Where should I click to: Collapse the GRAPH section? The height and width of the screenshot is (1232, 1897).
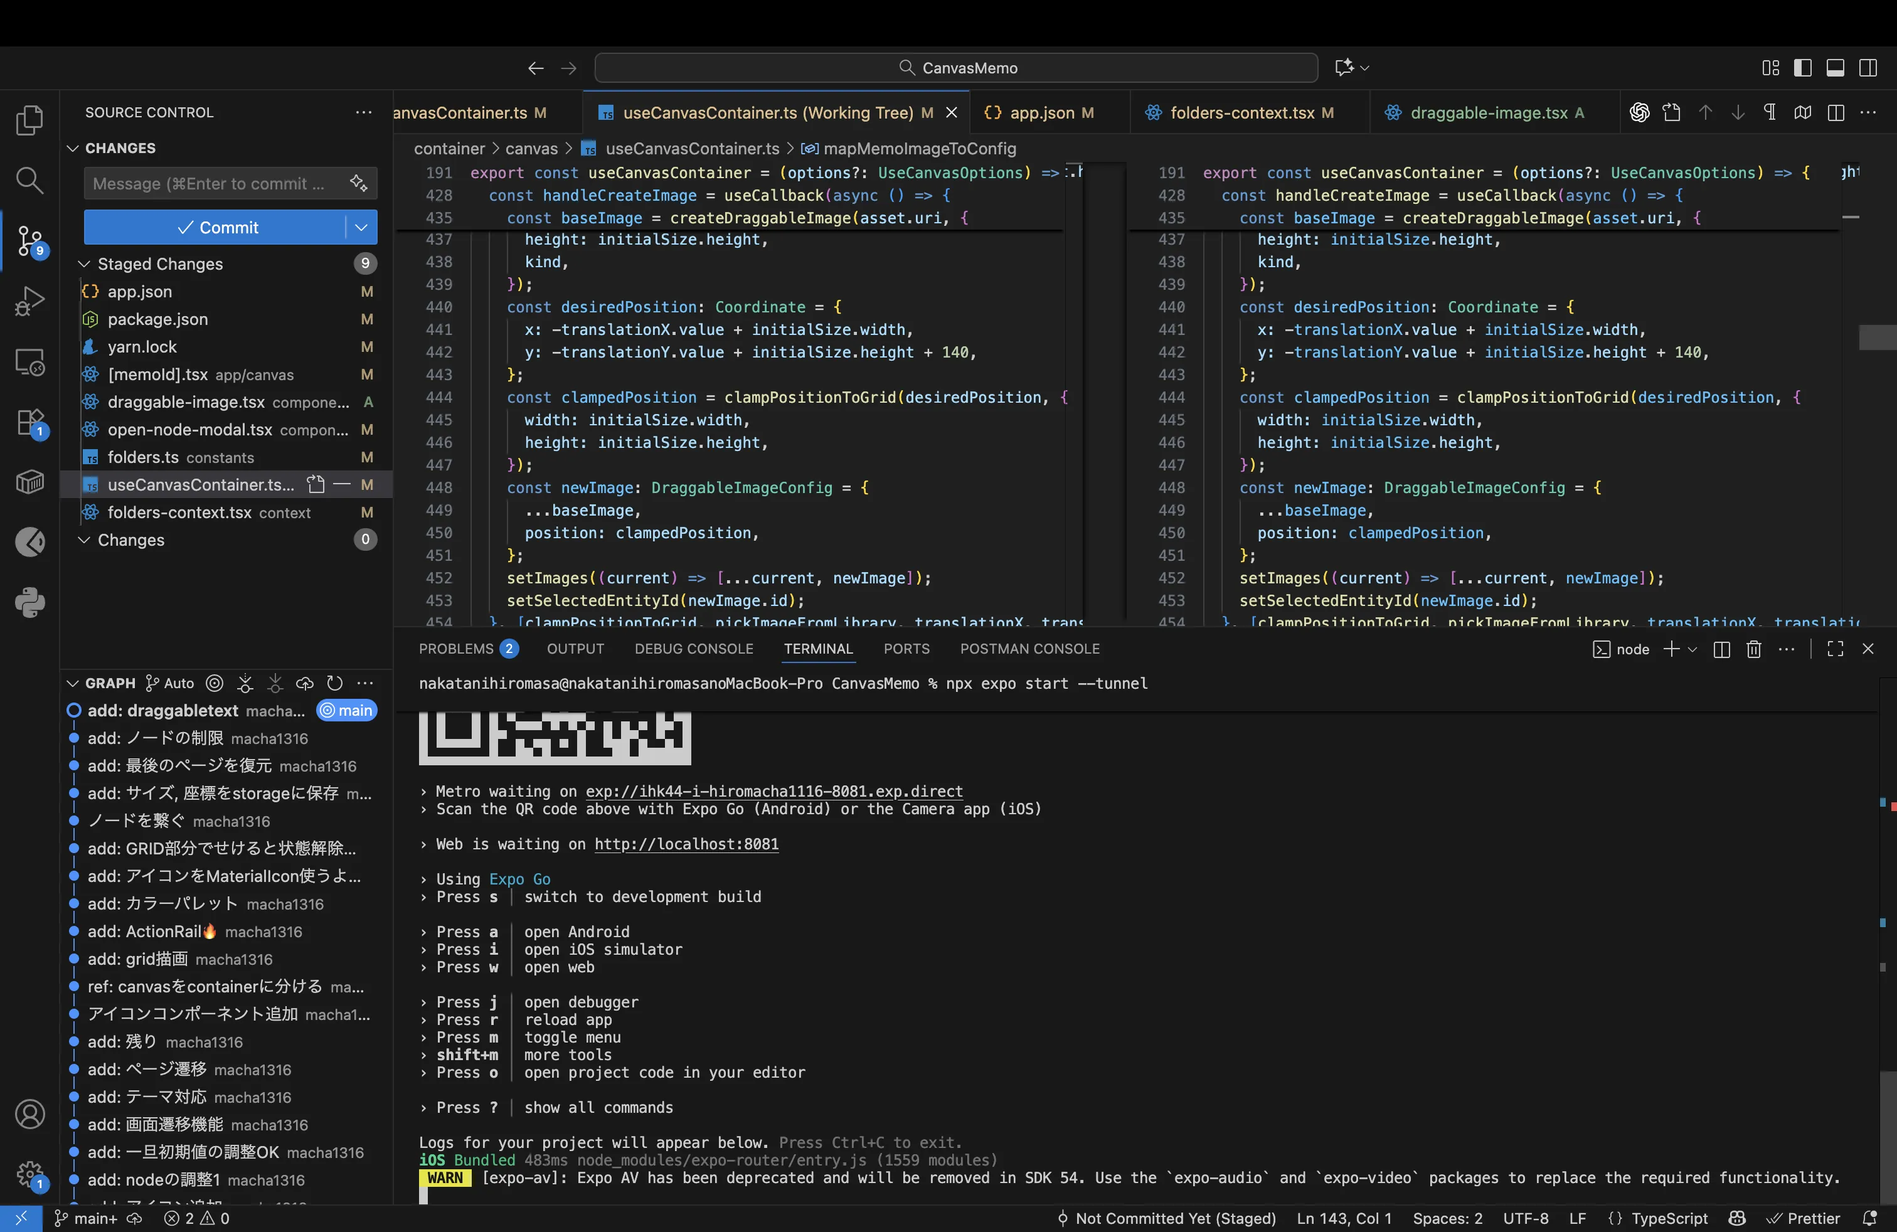(73, 683)
